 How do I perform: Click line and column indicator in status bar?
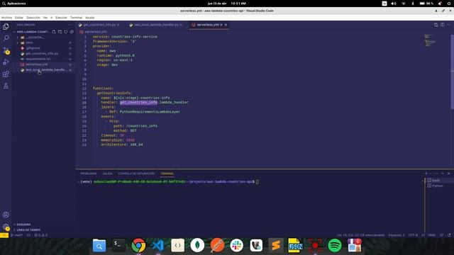pos(361,235)
